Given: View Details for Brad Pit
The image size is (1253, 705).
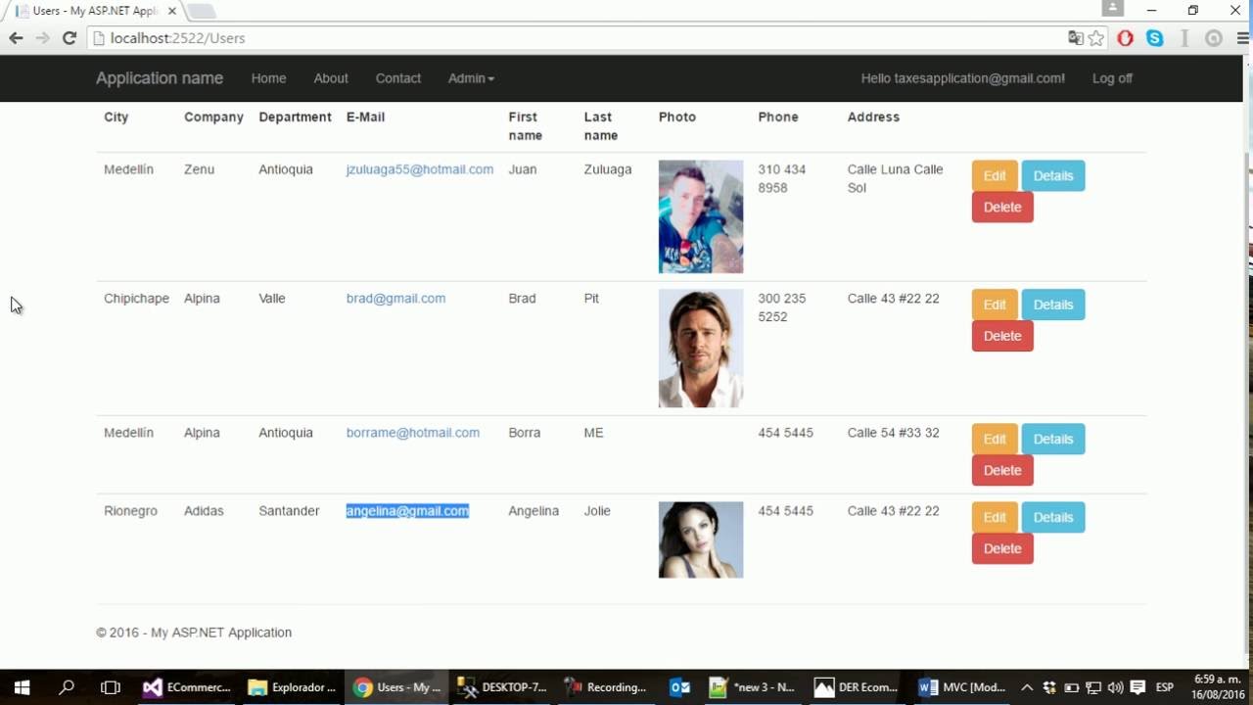Looking at the screenshot, I should [1053, 305].
